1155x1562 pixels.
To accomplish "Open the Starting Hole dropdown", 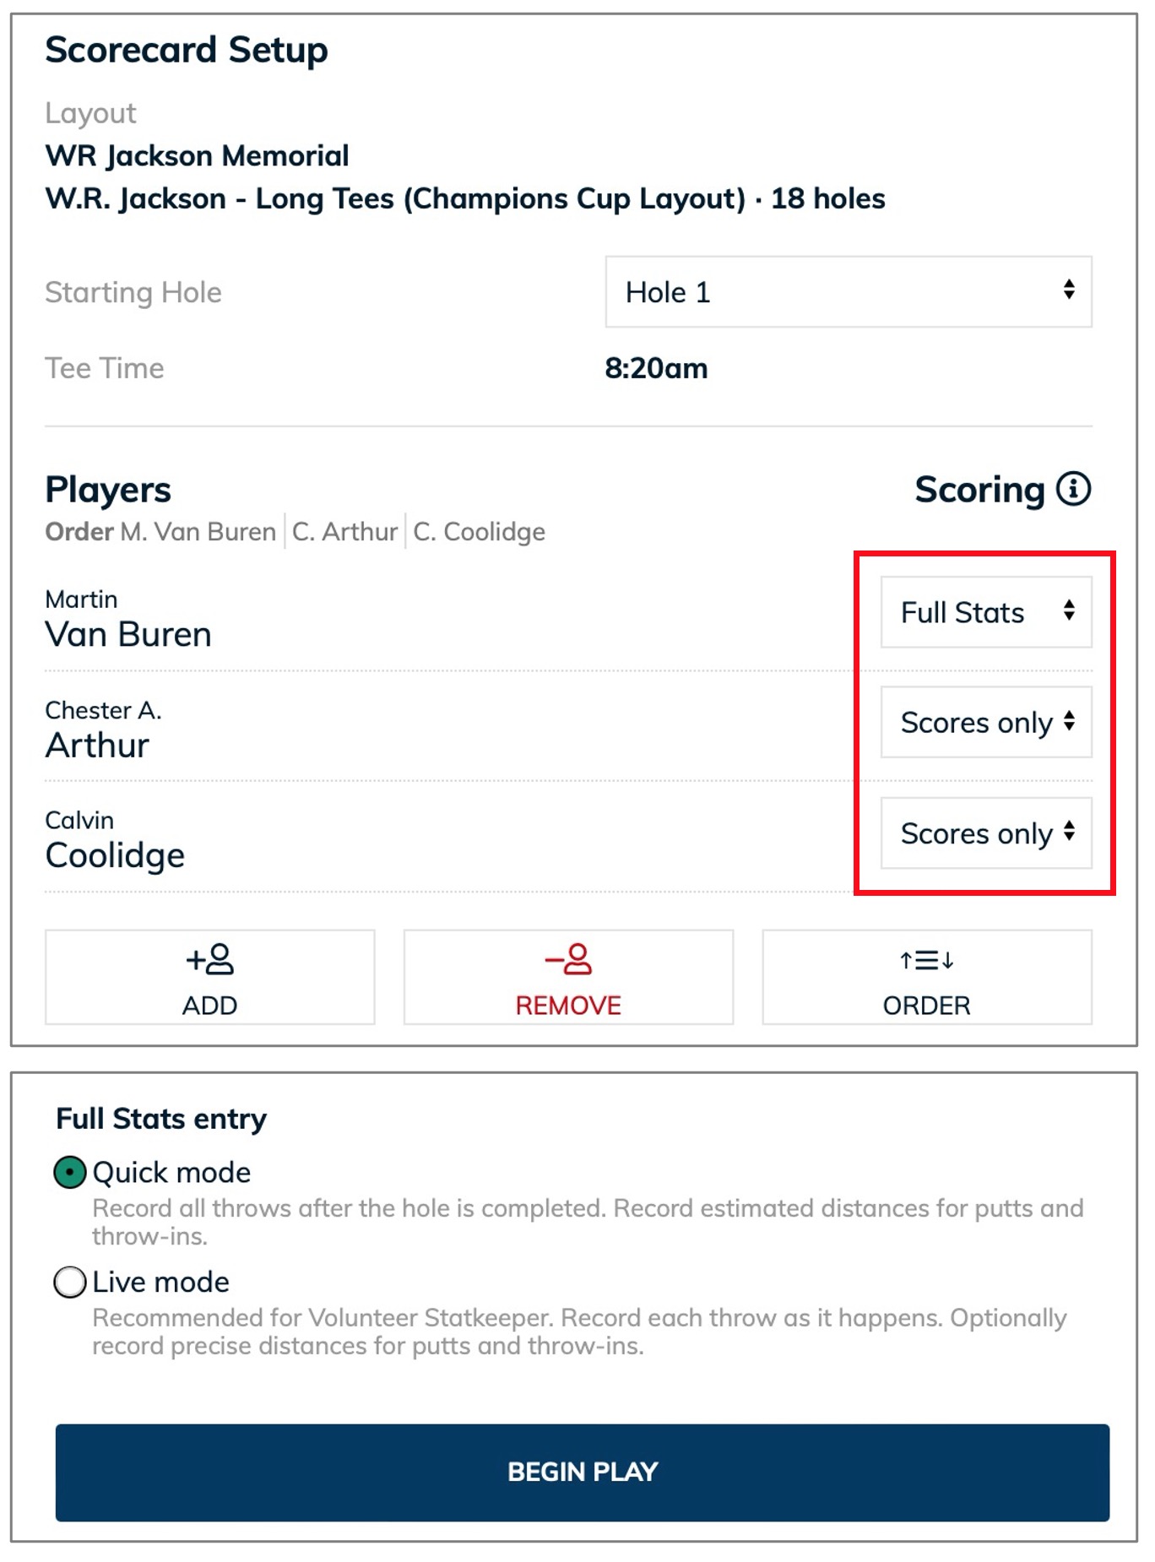I will click(x=849, y=292).
